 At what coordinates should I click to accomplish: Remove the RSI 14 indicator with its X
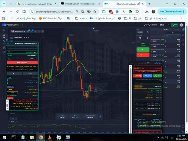pos(18,122)
